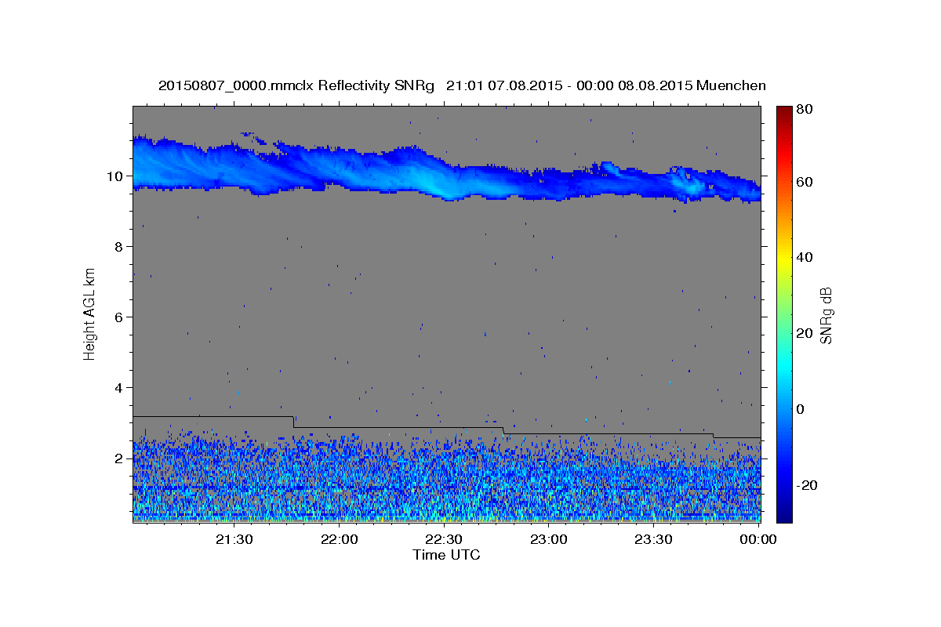
Task: Click the "SNRg dB" colorbar label
Action: [x=827, y=315]
